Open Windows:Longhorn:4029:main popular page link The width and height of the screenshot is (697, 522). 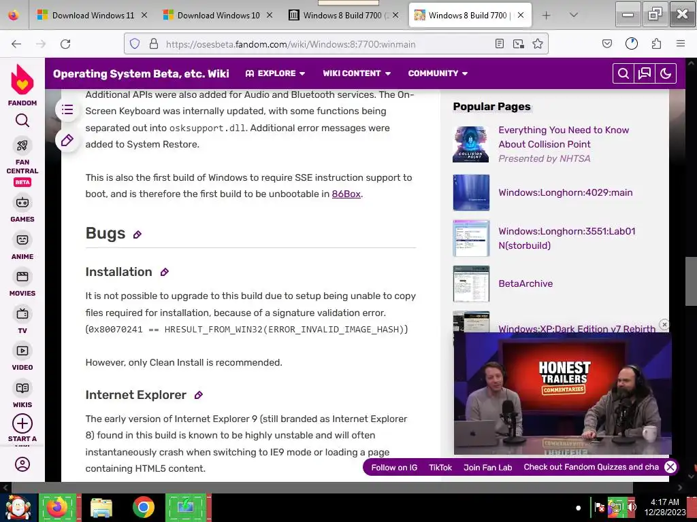[566, 192]
